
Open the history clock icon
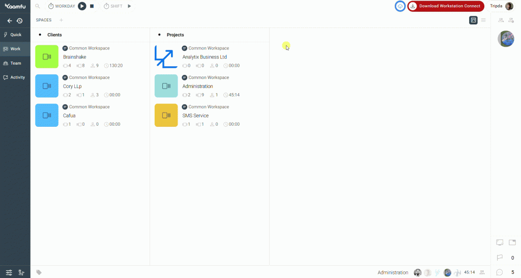point(19,21)
